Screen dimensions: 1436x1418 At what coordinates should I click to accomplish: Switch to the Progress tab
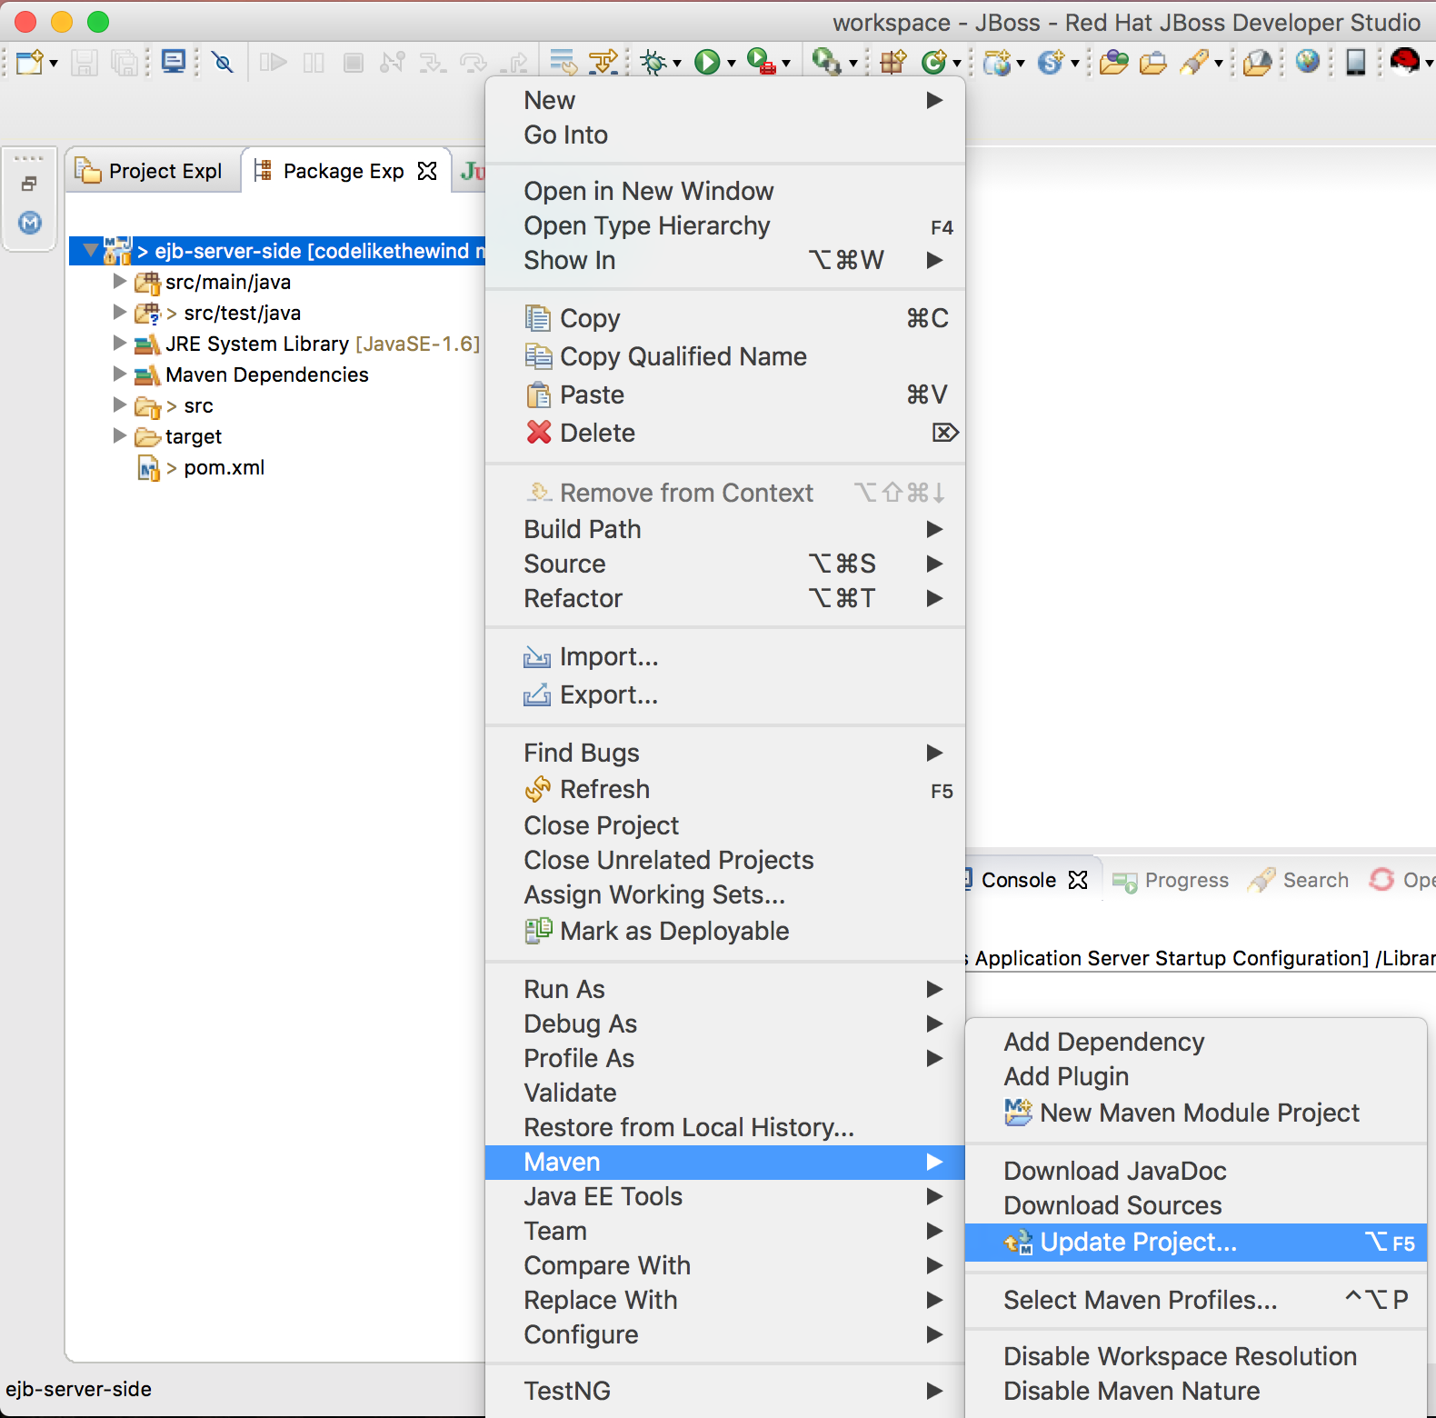coord(1171,880)
